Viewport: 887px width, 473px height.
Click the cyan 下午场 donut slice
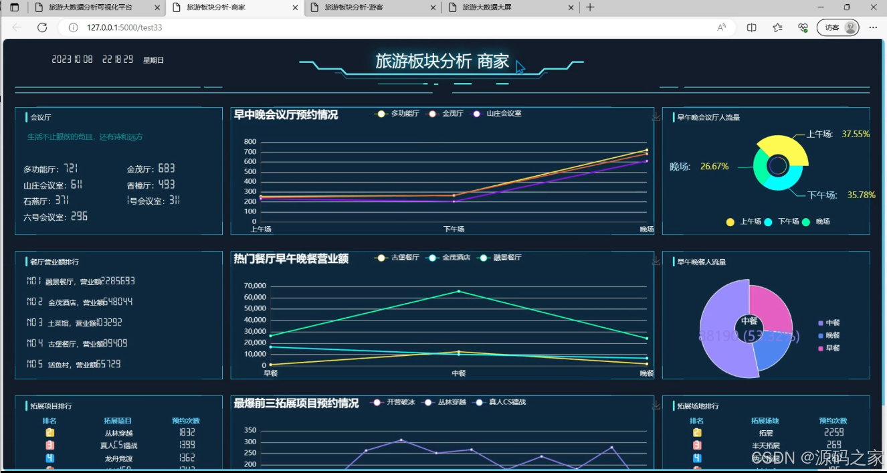(784, 181)
